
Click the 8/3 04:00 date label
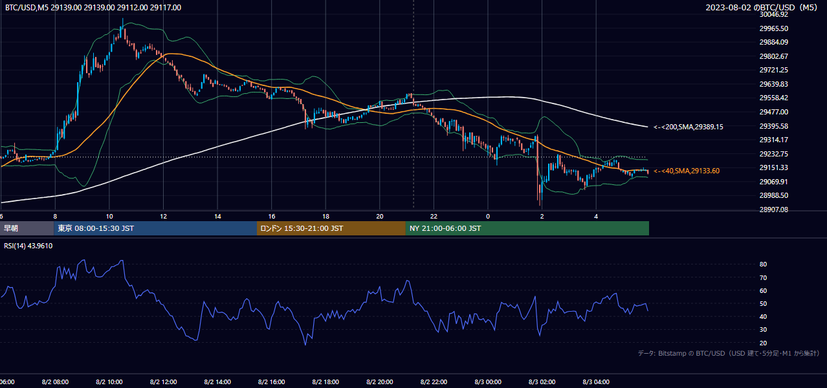point(596,382)
